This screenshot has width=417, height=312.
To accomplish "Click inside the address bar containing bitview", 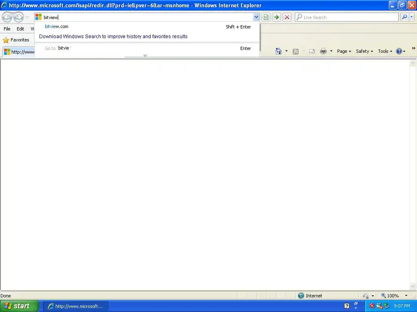I will pos(147,17).
